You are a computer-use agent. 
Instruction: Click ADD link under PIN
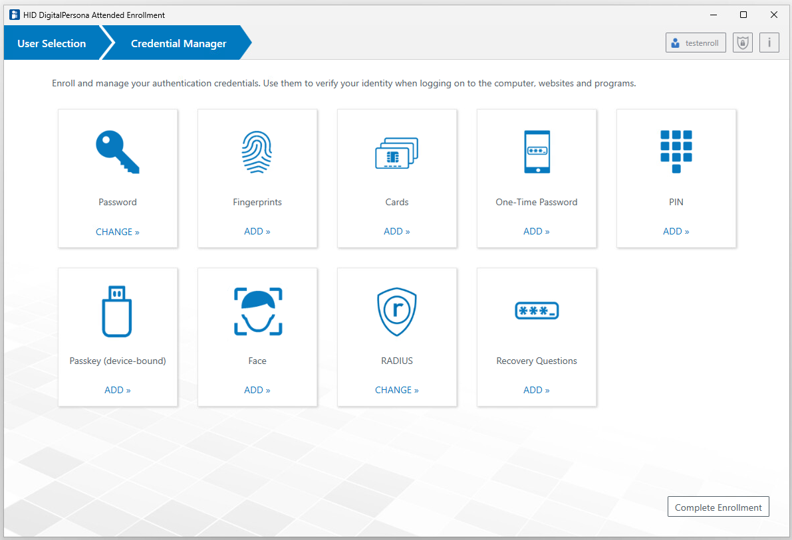click(x=676, y=231)
